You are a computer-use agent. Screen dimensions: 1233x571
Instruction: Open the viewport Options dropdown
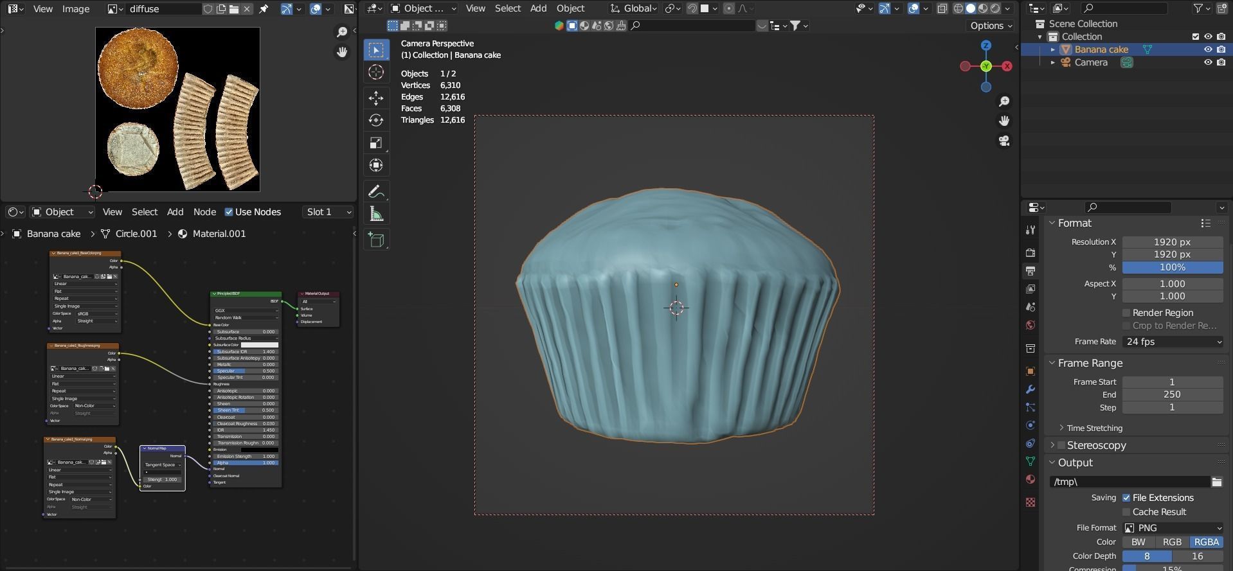(x=991, y=26)
